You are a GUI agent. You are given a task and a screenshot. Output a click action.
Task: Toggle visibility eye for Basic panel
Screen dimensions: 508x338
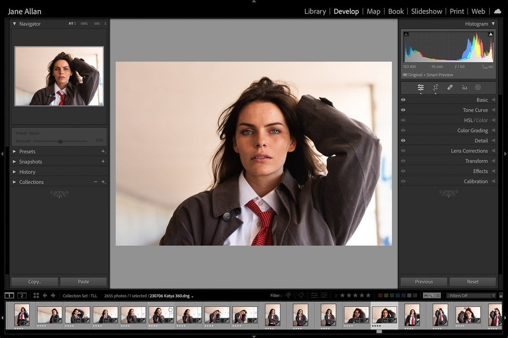pos(403,100)
